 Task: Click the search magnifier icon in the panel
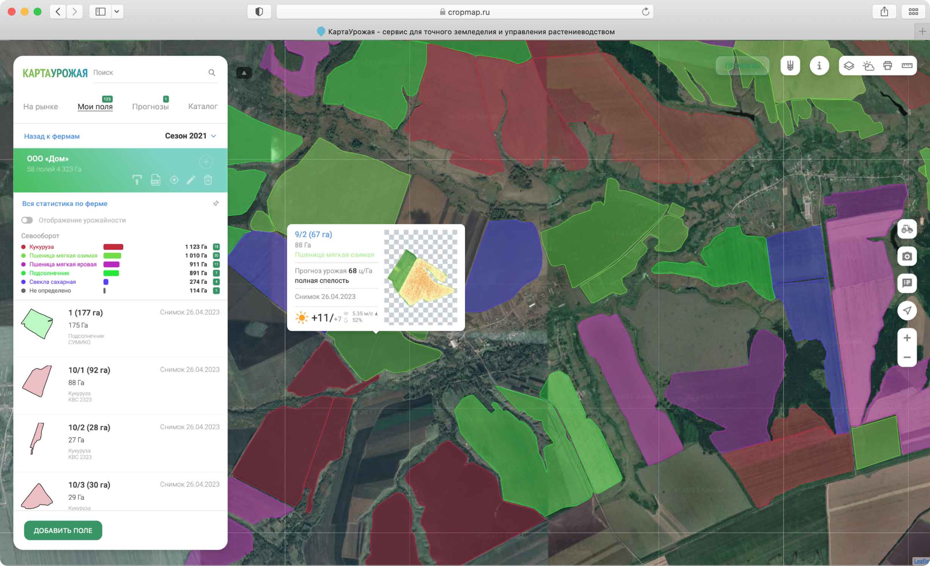pyautogui.click(x=212, y=72)
